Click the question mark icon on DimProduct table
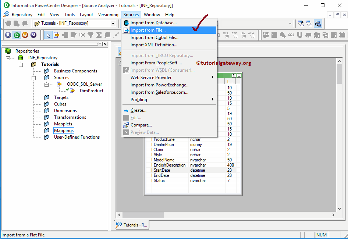 point(234,76)
